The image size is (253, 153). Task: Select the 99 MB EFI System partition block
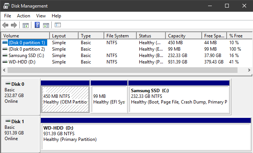tap(109, 99)
